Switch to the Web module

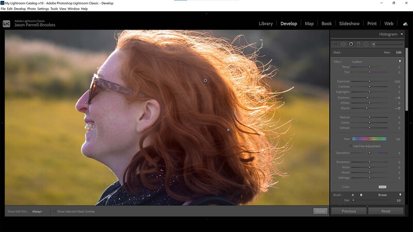(389, 23)
